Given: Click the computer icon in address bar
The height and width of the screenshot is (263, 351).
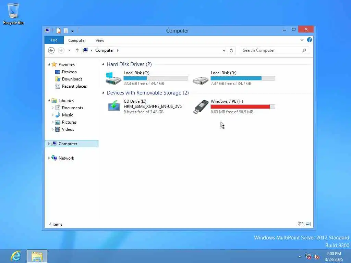Looking at the screenshot, I should point(85,50).
